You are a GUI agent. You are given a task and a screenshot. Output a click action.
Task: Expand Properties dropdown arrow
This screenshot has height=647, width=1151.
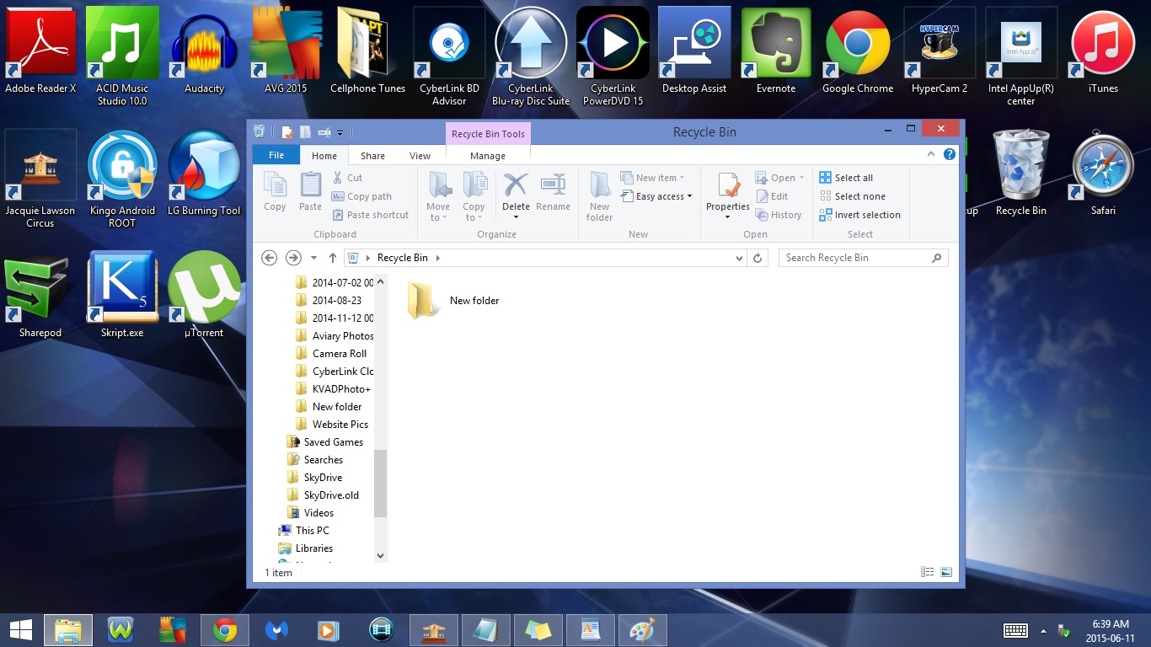(728, 217)
